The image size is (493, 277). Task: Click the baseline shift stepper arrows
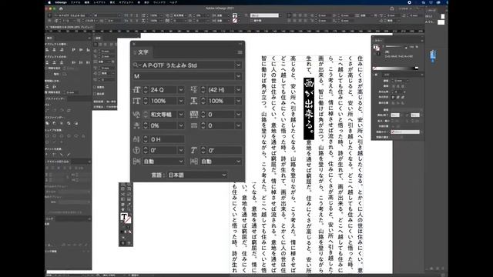coord(146,139)
